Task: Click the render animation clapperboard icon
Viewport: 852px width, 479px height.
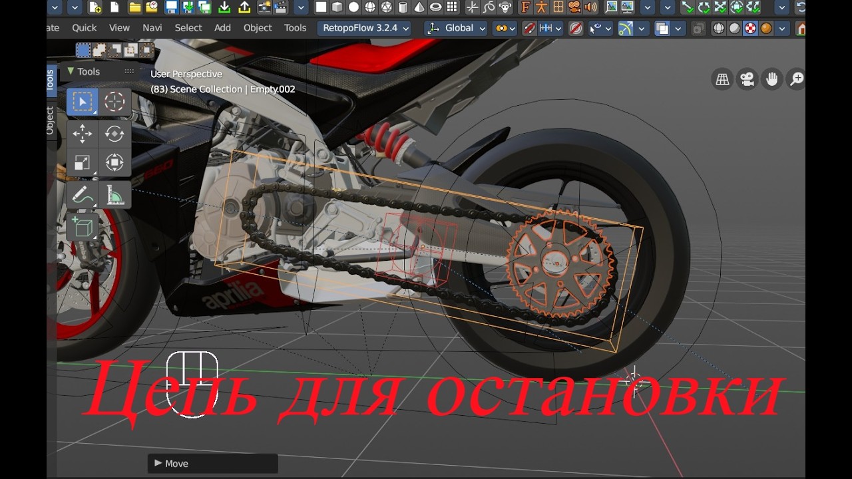Action: coord(281,7)
